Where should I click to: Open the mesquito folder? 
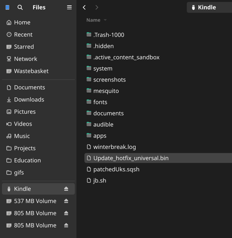coord(106,91)
